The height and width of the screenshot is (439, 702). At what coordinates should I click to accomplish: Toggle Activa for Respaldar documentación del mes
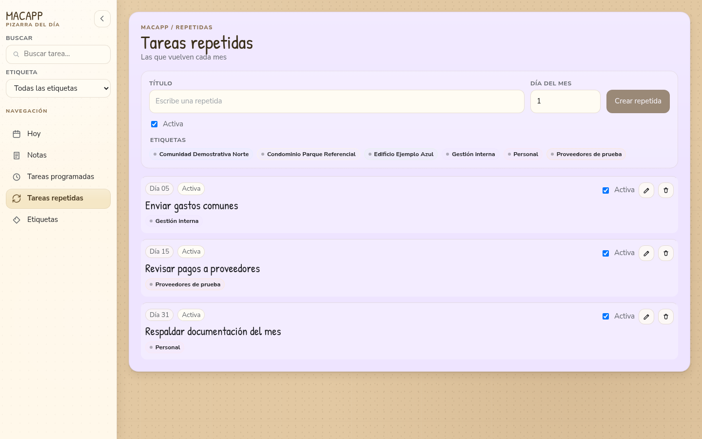pyautogui.click(x=605, y=317)
